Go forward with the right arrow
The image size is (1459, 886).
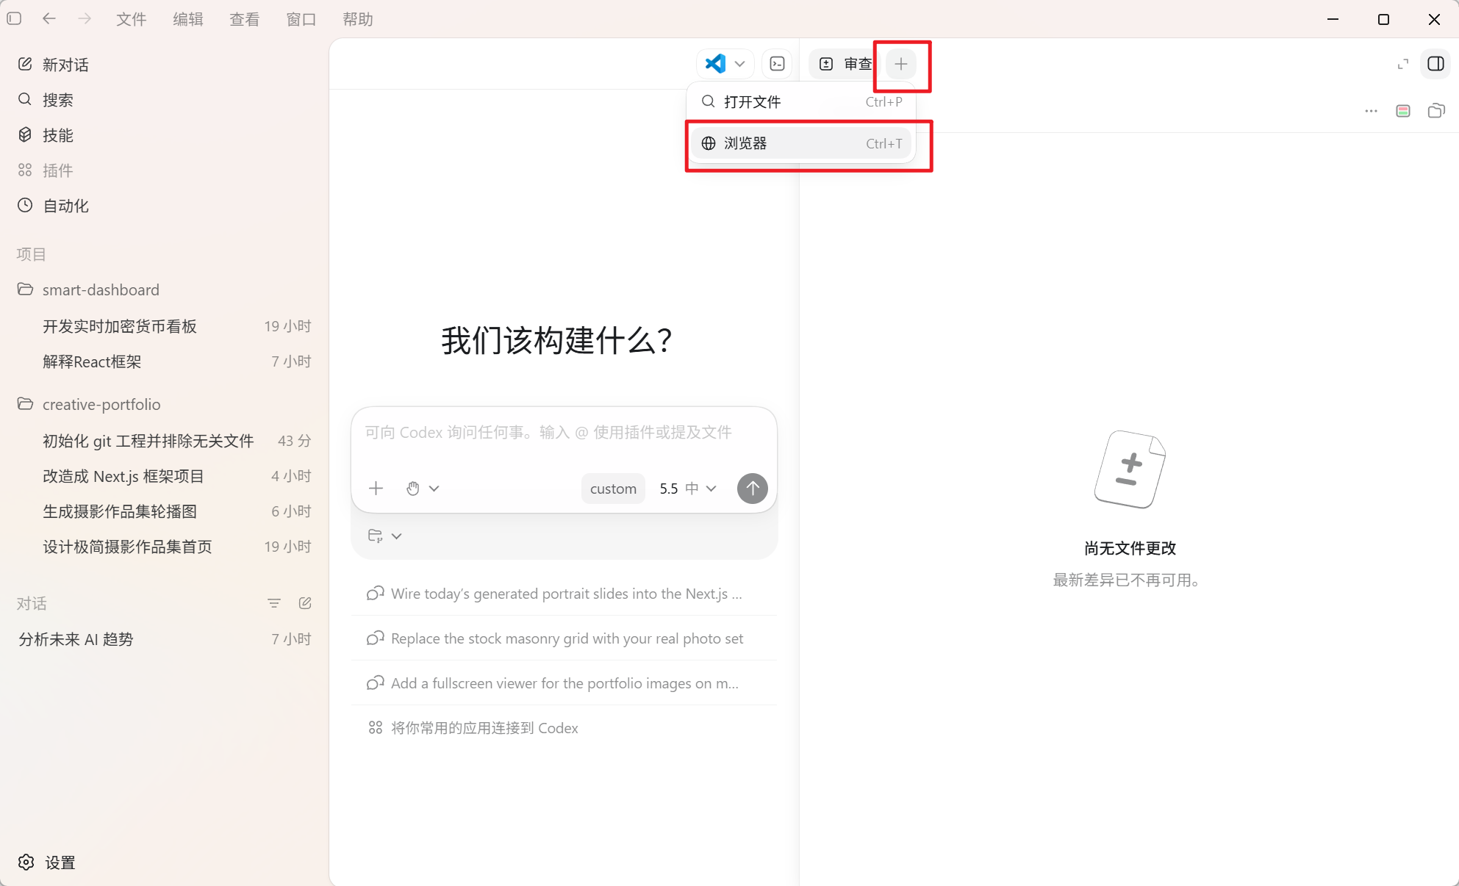pos(85,19)
